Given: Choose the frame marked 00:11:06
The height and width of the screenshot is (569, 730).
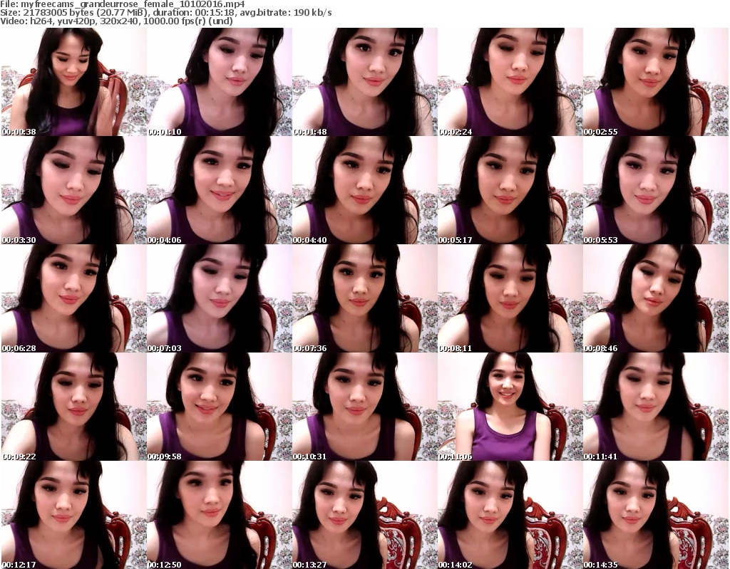Looking at the screenshot, I should point(510,407).
